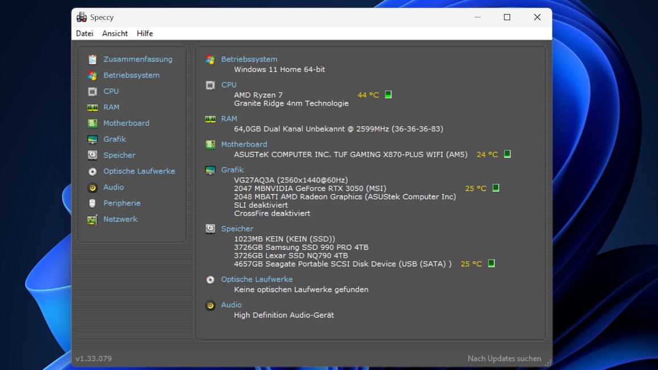The height and width of the screenshot is (370, 658).
Task: Click the green CPU temperature indicator
Action: coord(388,94)
